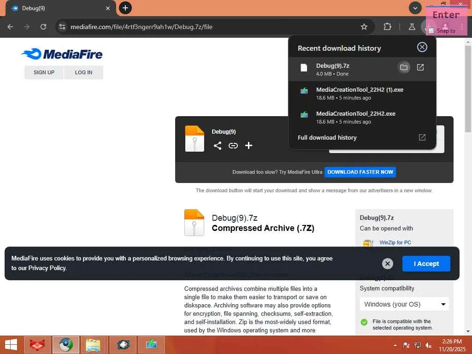
Task: Open File Explorer from taskbar
Action: point(93,345)
